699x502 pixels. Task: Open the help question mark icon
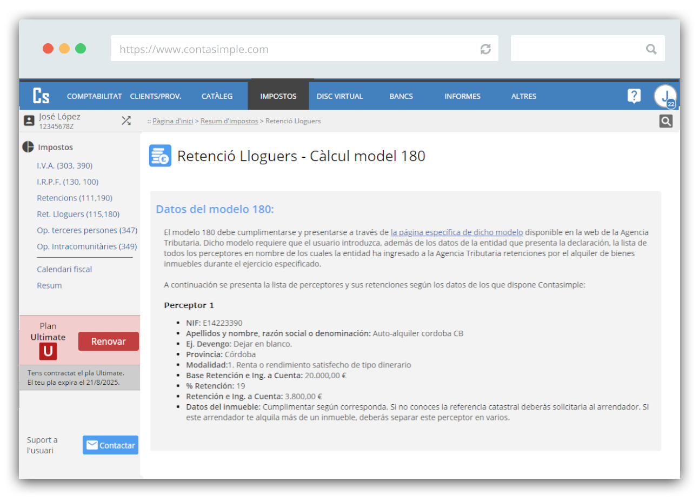[x=634, y=96]
